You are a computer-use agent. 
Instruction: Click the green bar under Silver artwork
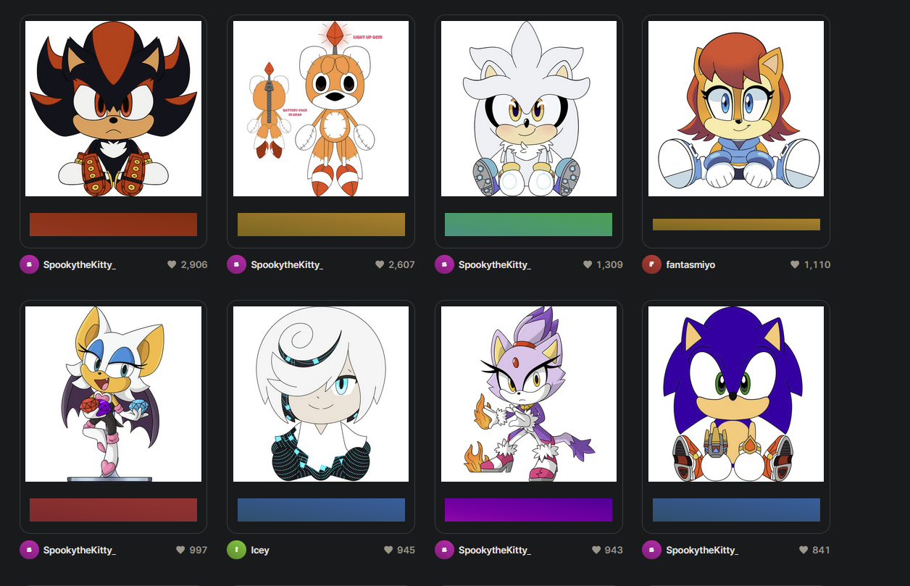point(528,225)
